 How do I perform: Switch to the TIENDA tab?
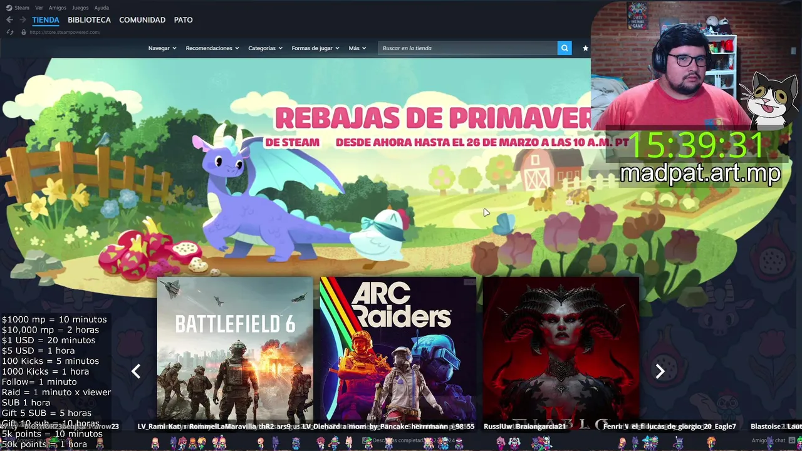coord(46,20)
